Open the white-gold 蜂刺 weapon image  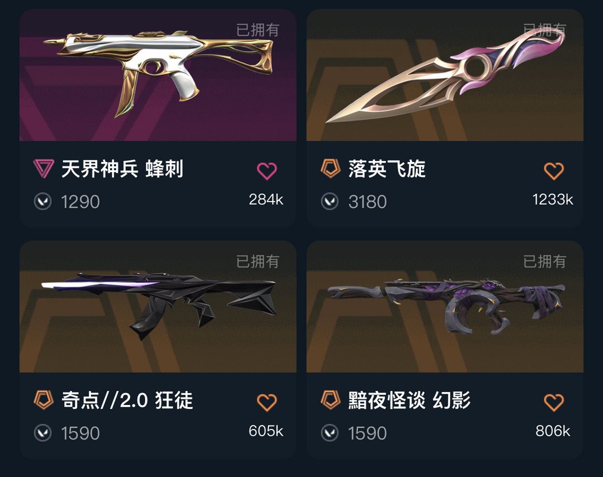(158, 71)
